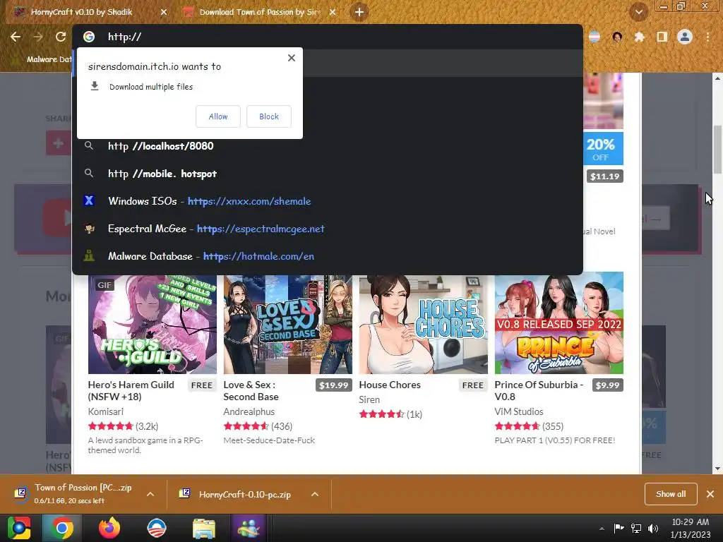Visit Andrealphus author page
This screenshot has height=542, width=723.
point(249,411)
